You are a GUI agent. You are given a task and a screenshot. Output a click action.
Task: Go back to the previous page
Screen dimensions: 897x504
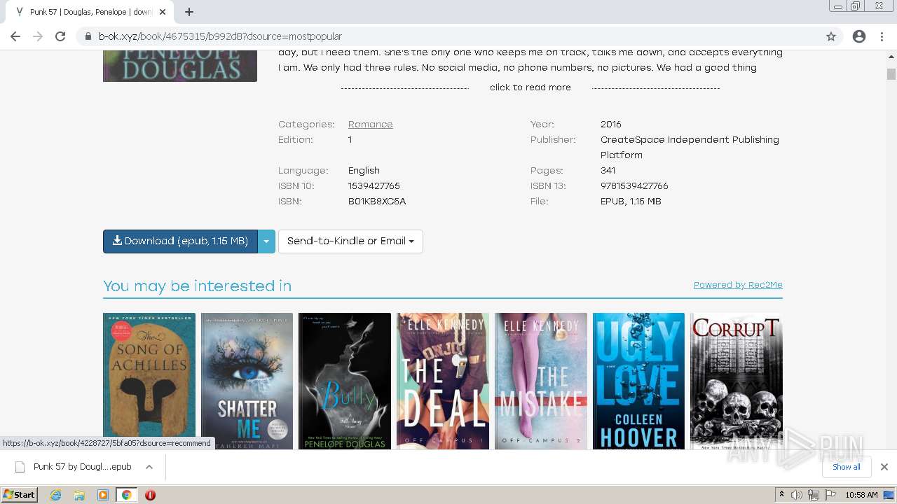[15, 36]
